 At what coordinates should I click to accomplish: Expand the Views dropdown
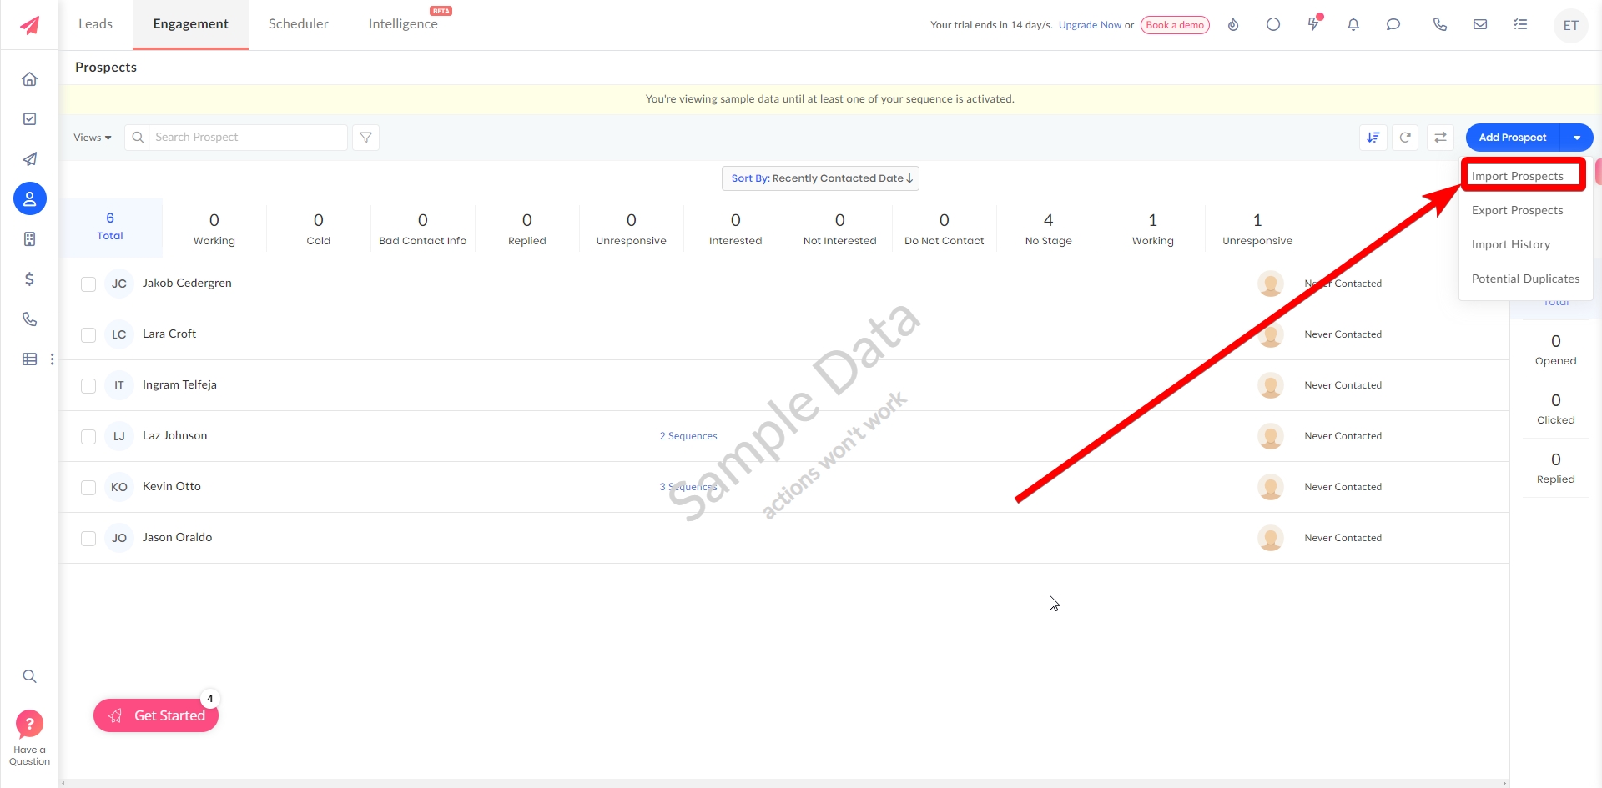(92, 138)
